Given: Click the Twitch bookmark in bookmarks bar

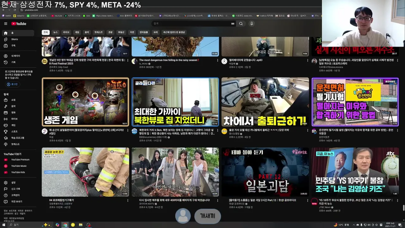Looking at the screenshot, I should tap(6, 16).
